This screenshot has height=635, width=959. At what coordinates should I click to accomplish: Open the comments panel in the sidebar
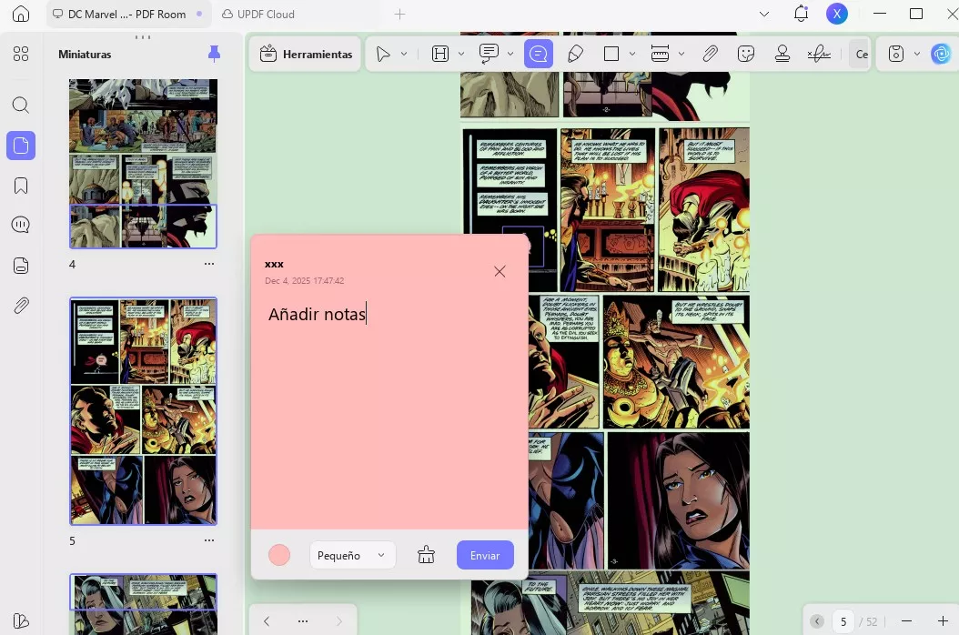point(21,225)
